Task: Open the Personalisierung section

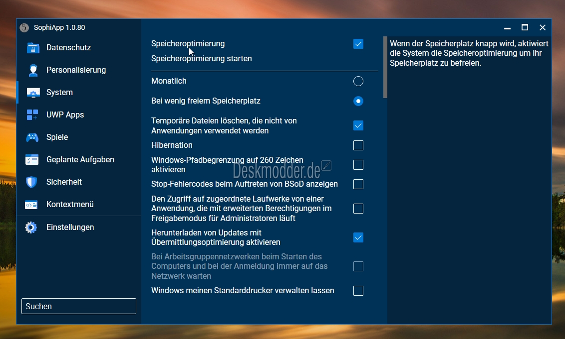Action: point(76,70)
